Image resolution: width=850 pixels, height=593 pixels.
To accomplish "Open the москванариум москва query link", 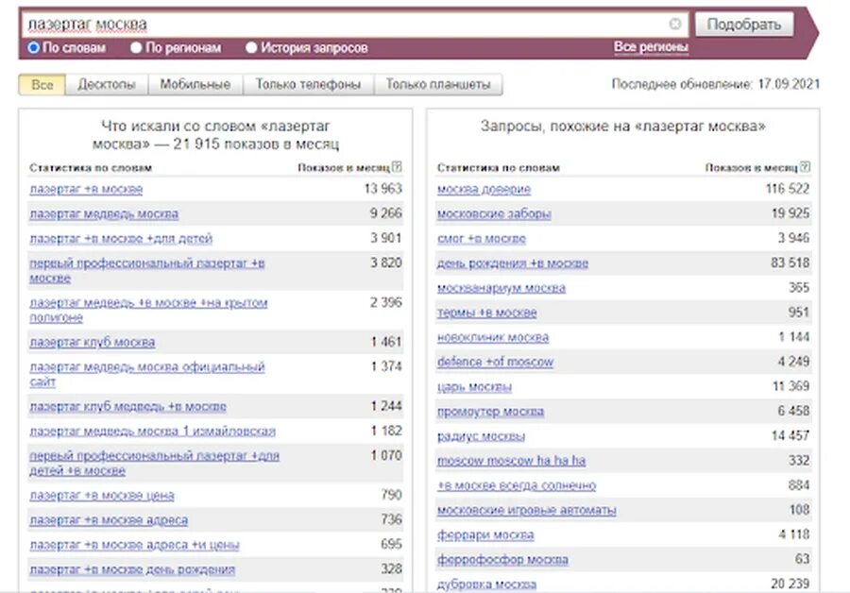I will click(x=501, y=288).
